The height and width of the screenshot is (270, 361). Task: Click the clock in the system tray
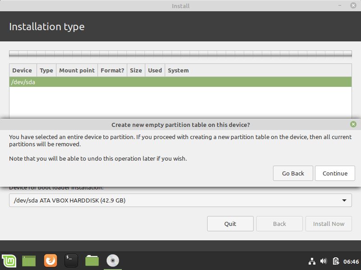coord(351,261)
